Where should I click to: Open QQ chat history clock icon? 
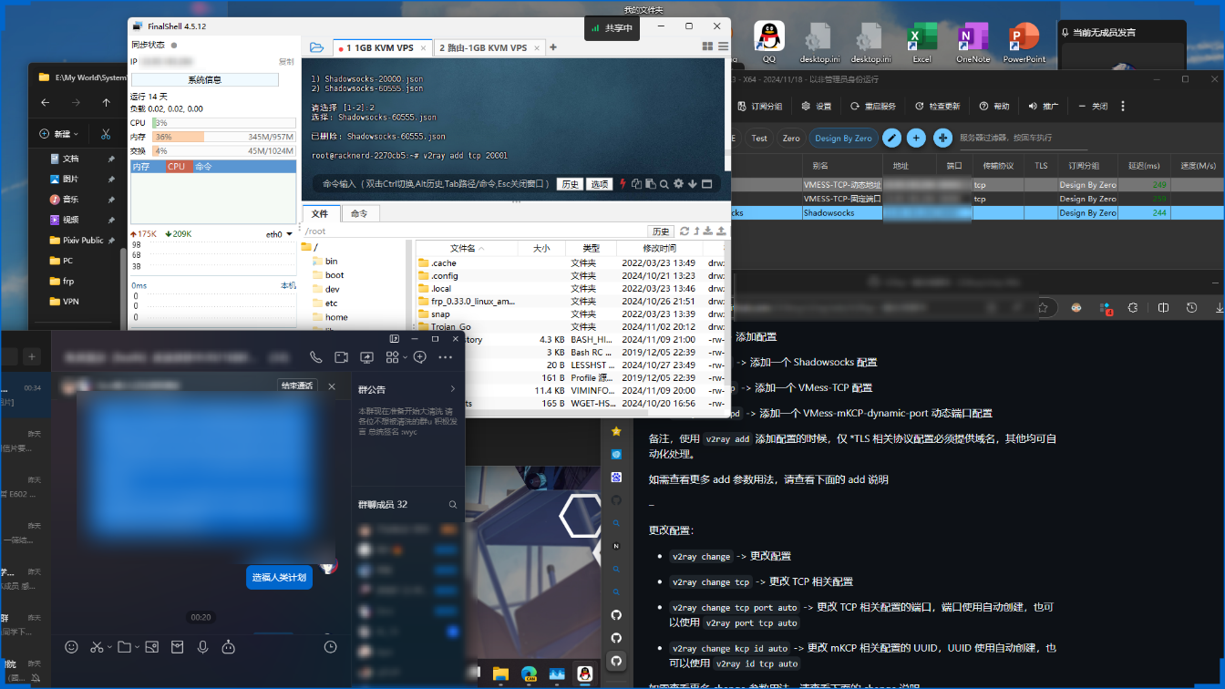tap(330, 647)
